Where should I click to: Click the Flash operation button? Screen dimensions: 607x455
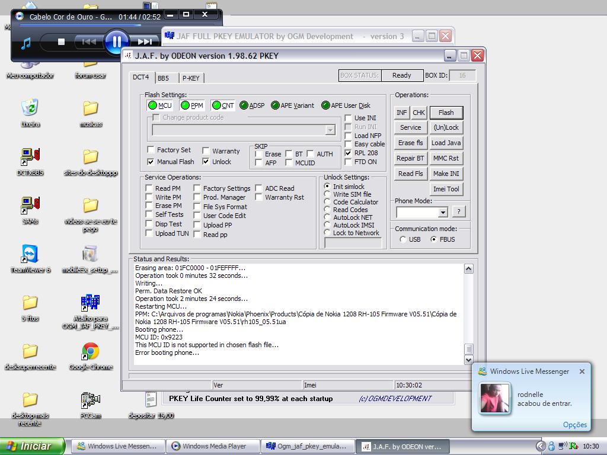446,113
